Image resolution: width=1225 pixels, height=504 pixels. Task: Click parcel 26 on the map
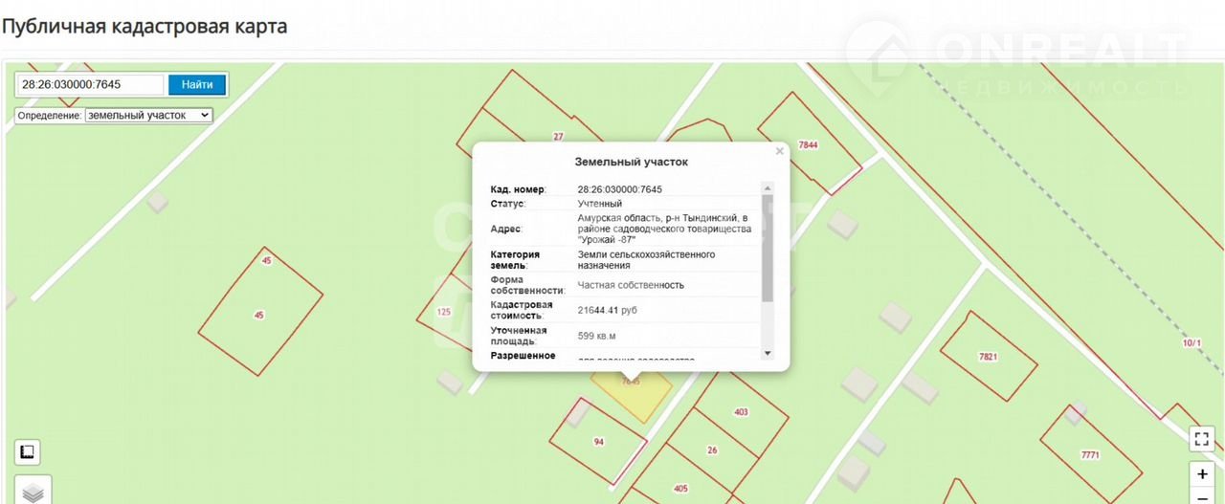point(712,449)
